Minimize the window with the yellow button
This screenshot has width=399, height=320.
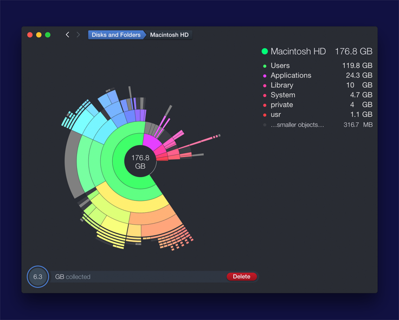(x=38, y=35)
